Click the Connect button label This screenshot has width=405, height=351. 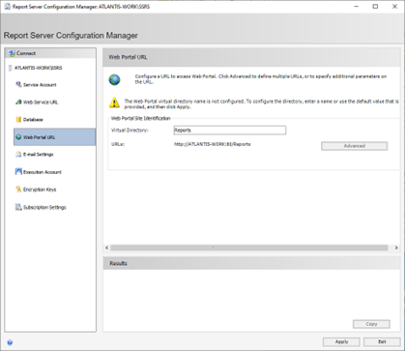point(26,53)
